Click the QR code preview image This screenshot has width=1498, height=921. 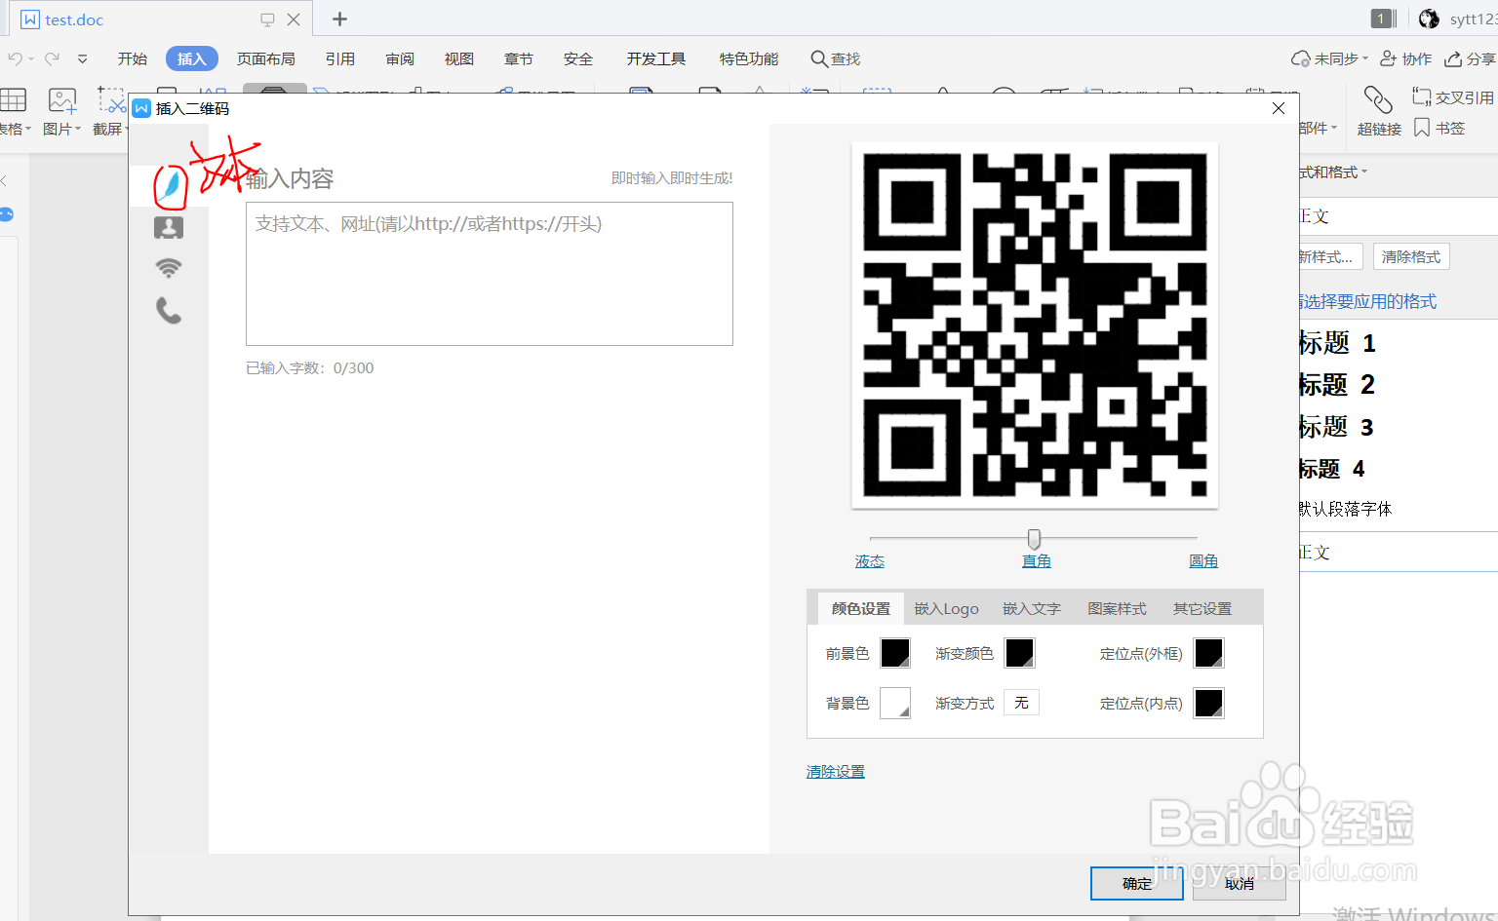1035,326
